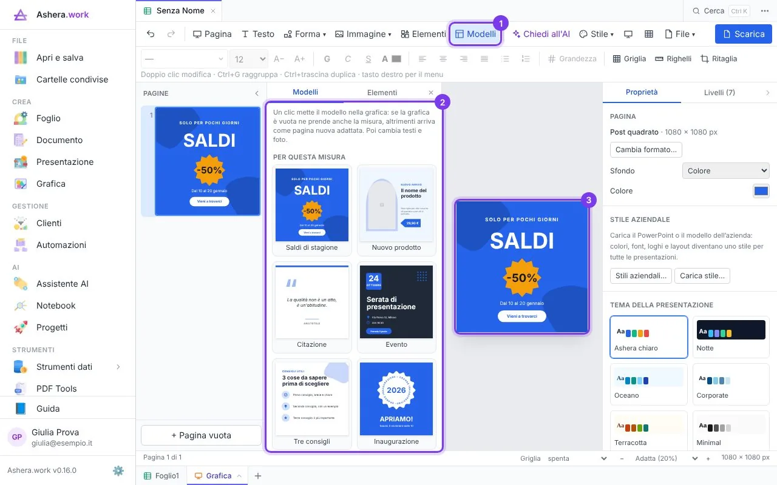Toggle the Righelli rulers
The width and height of the screenshot is (777, 485).
(673, 59)
